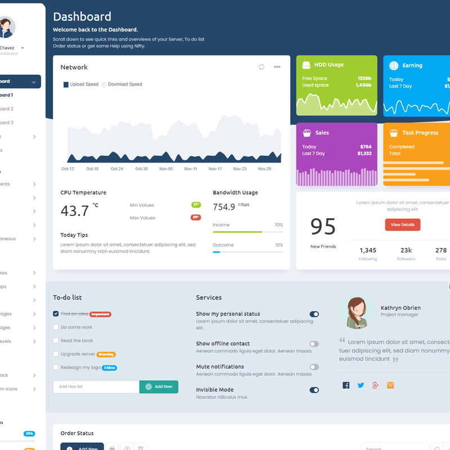This screenshot has width=450, height=450.
Task: Click the orange Instagram icon
Action: [390, 385]
